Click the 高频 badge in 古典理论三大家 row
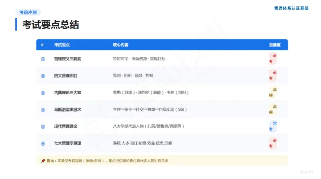The image size is (321, 179). coord(273,92)
